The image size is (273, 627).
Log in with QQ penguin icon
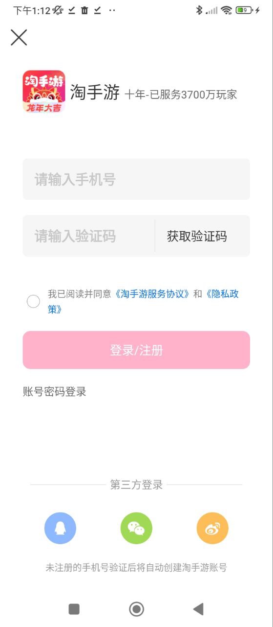60,528
